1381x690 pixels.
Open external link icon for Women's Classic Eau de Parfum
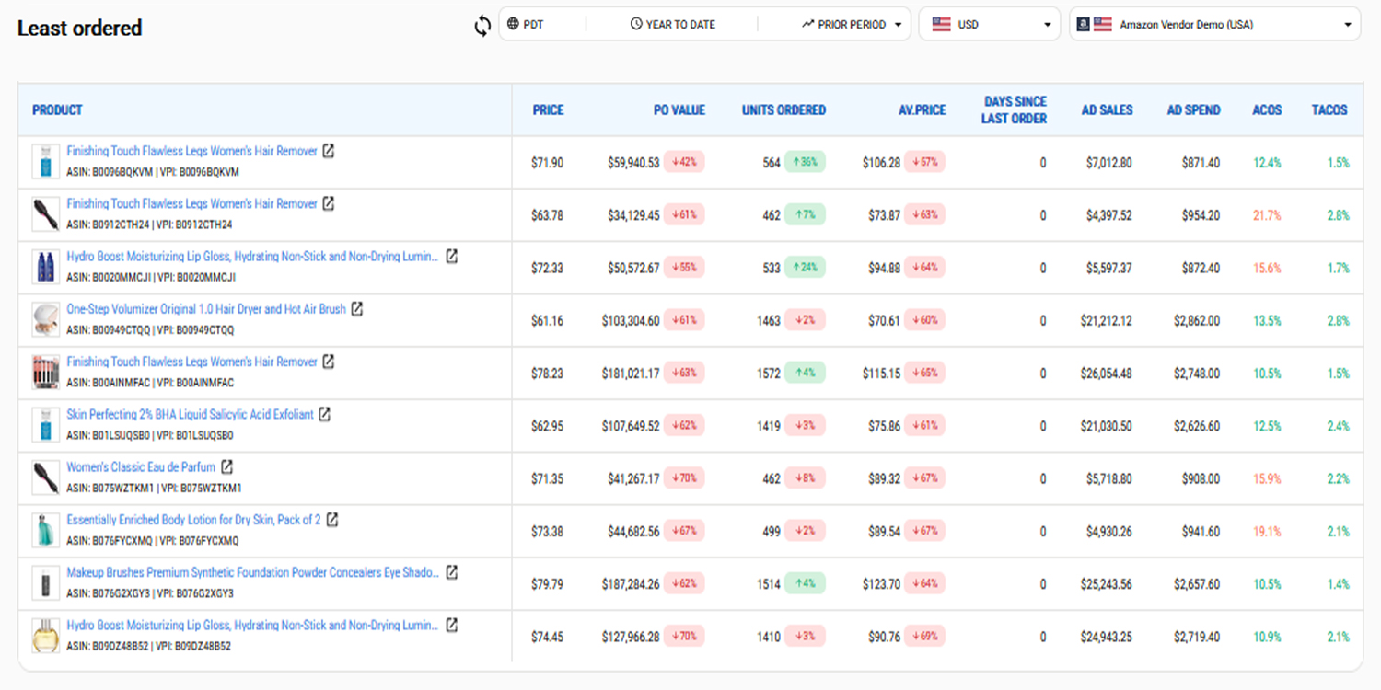tap(226, 466)
